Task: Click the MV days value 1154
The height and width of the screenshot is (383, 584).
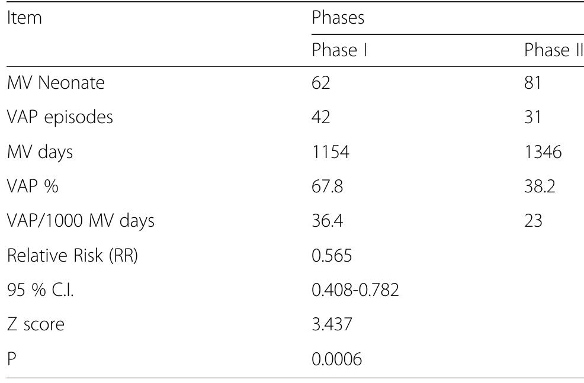Action: coord(330,152)
